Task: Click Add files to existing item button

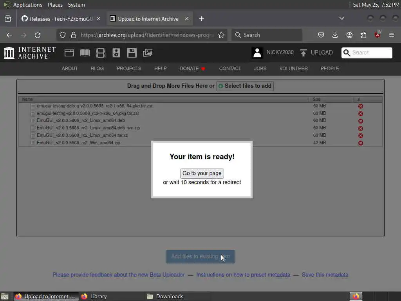Action: [x=200, y=256]
